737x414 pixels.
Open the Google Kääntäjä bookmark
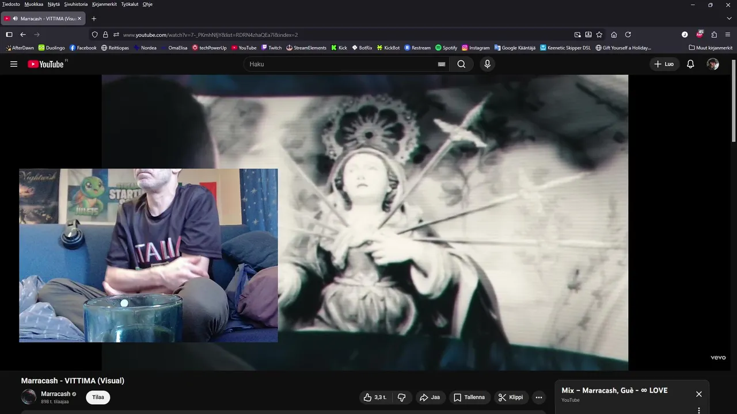pos(515,48)
